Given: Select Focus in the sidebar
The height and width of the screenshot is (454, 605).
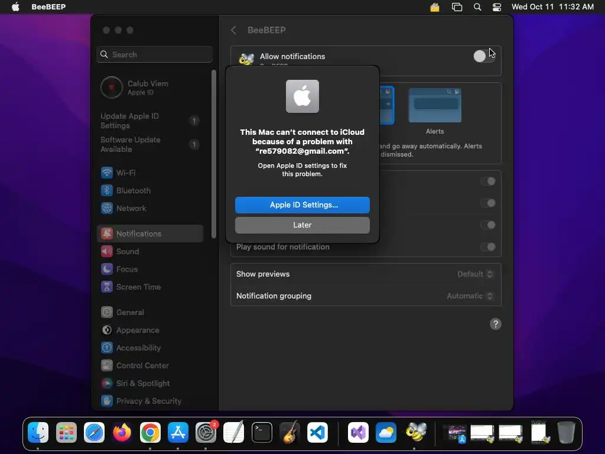Looking at the screenshot, I should [151, 269].
